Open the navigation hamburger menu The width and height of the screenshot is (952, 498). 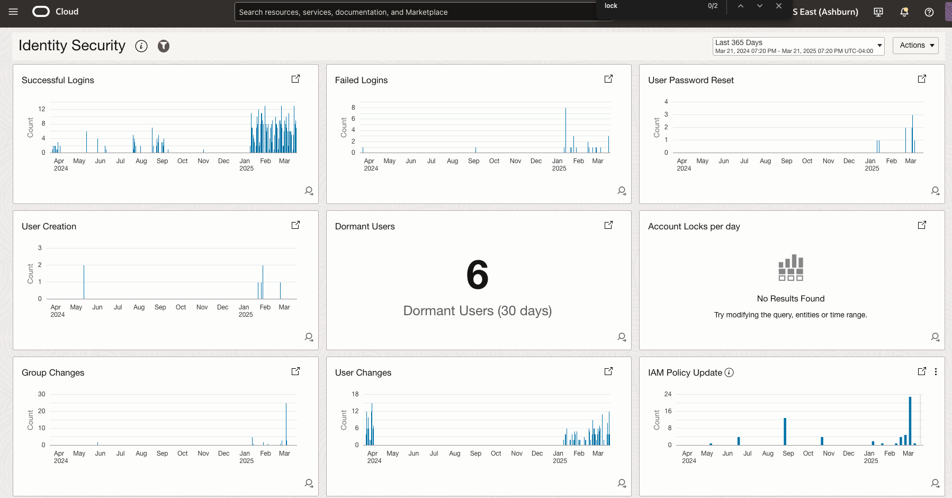click(13, 12)
